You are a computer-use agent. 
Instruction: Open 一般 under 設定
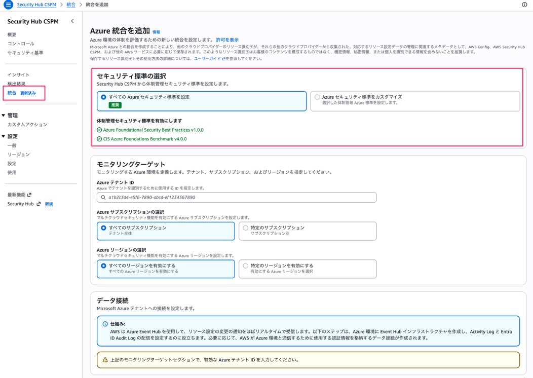click(x=12, y=145)
